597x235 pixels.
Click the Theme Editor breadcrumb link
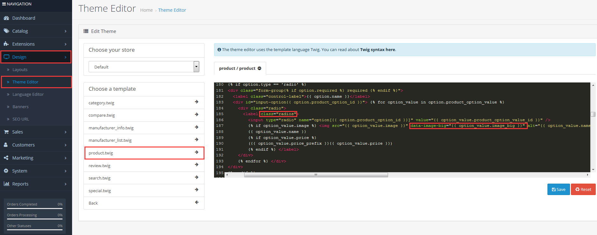coord(172,10)
